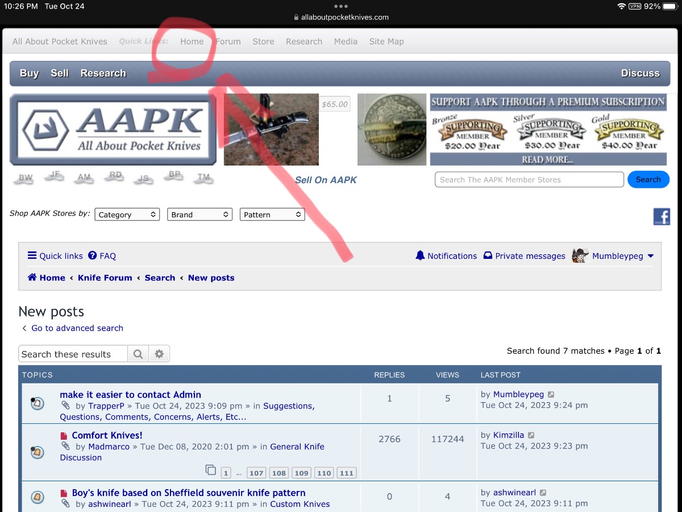Click the BP initials icon

[x=174, y=176]
